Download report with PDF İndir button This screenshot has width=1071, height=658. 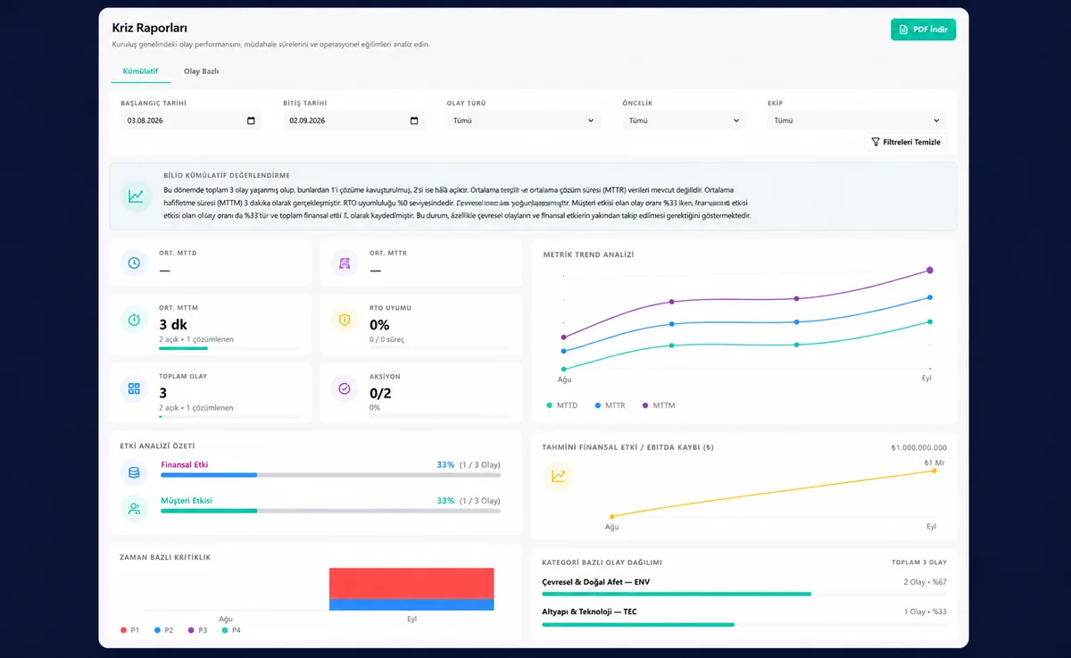[923, 29]
